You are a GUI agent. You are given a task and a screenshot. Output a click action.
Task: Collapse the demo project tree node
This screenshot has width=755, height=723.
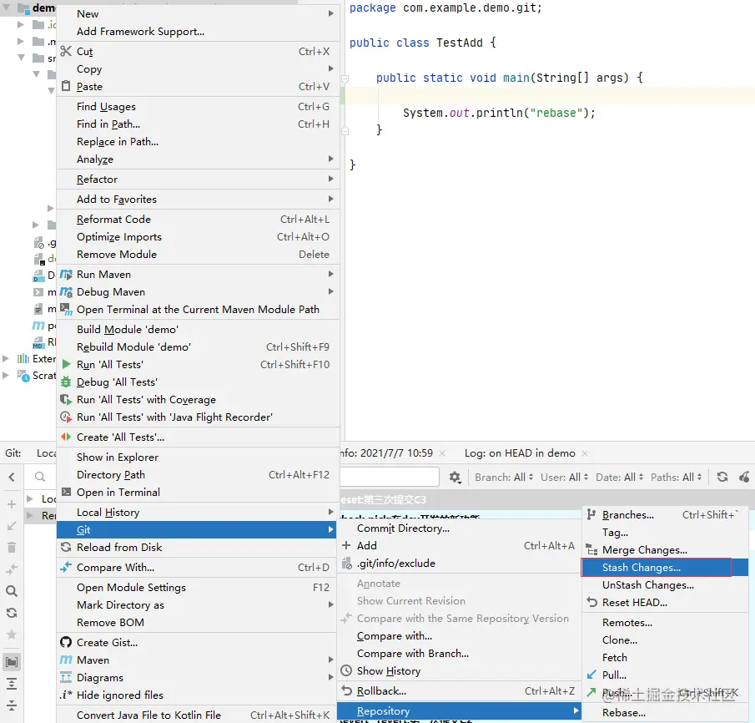[x=8, y=8]
